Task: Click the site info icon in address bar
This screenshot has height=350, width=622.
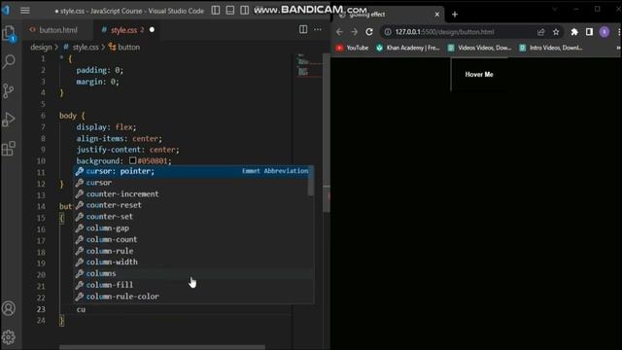Action: pos(388,32)
